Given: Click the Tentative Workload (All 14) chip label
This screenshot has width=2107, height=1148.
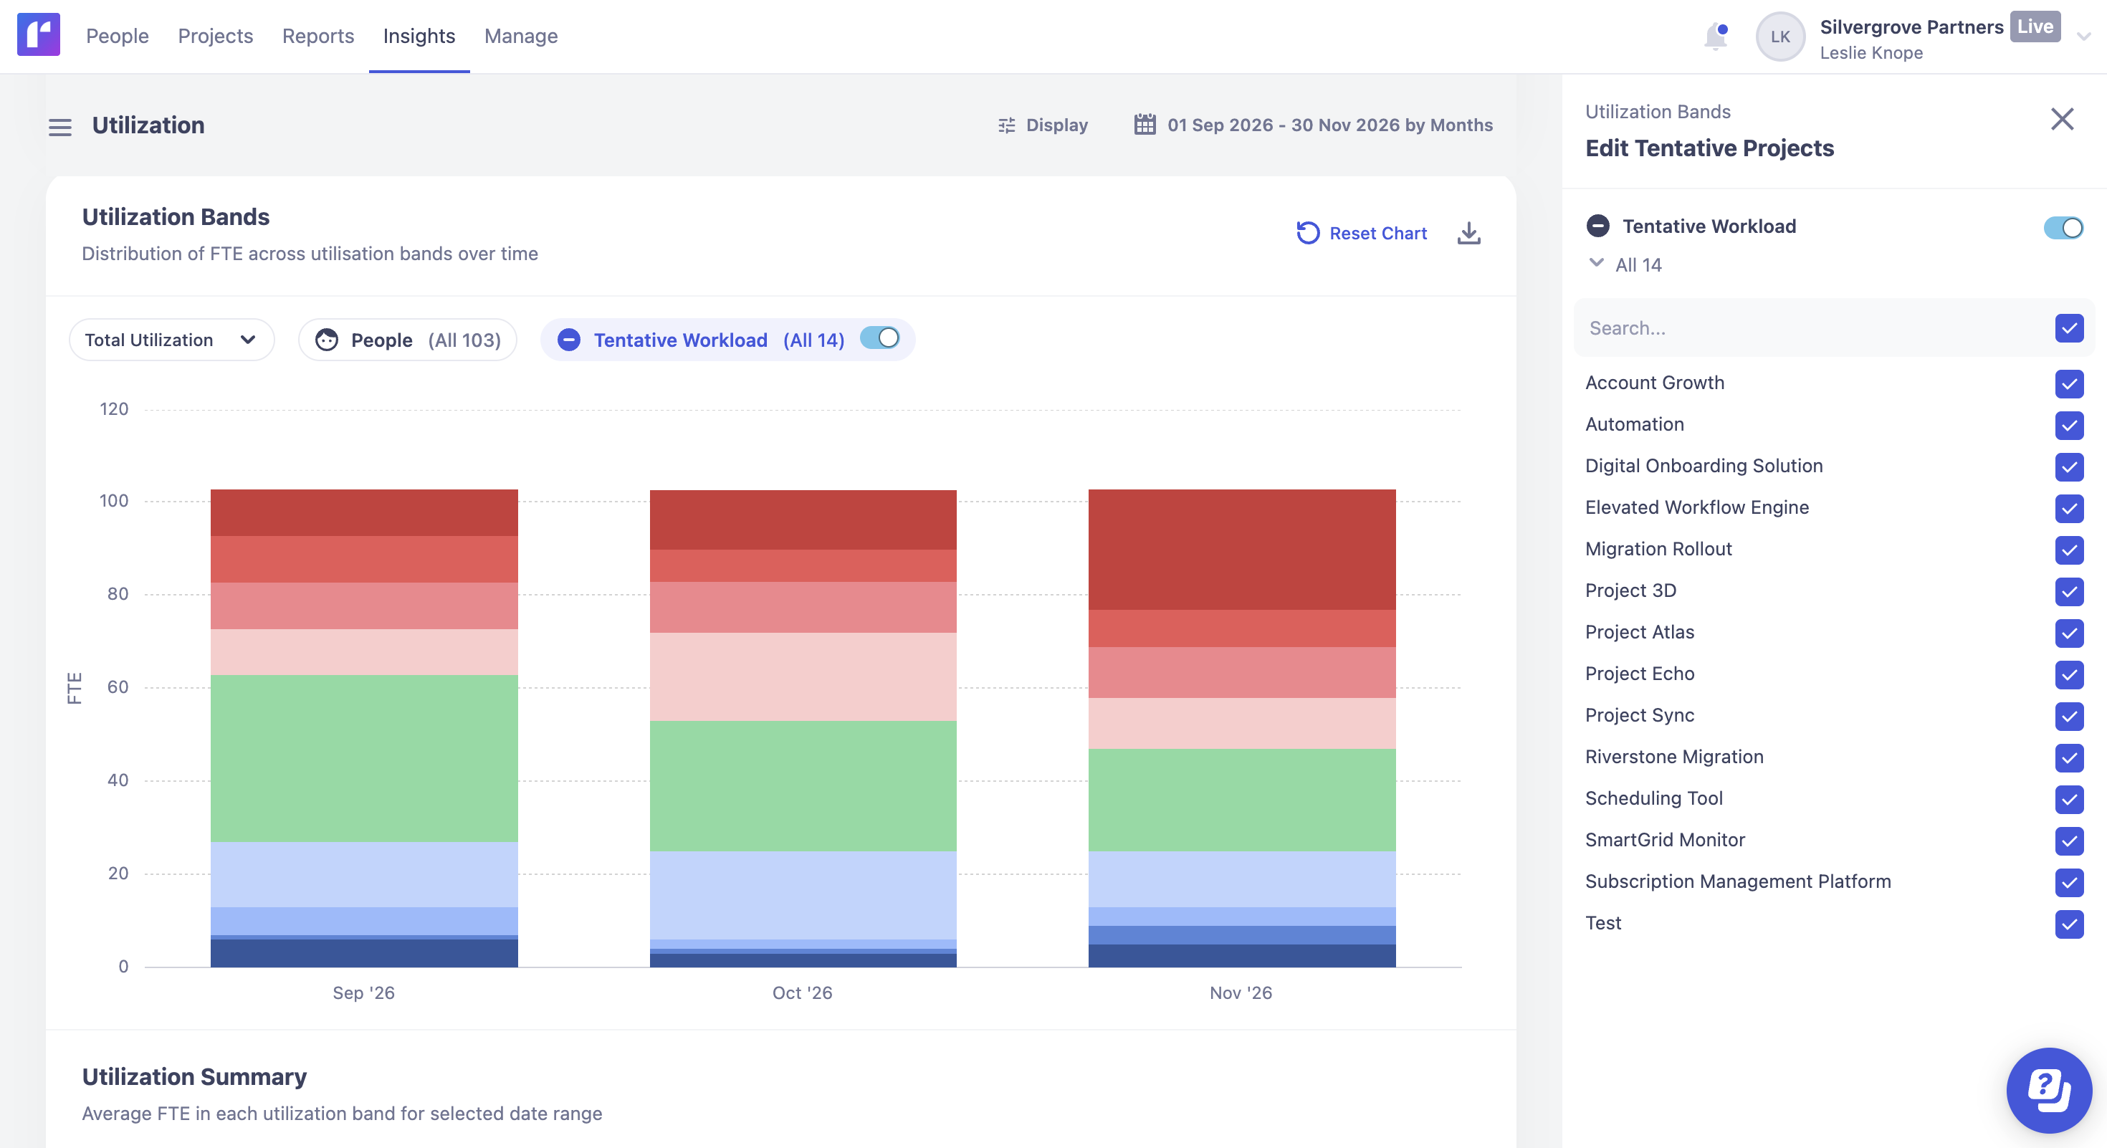Looking at the screenshot, I should [718, 340].
